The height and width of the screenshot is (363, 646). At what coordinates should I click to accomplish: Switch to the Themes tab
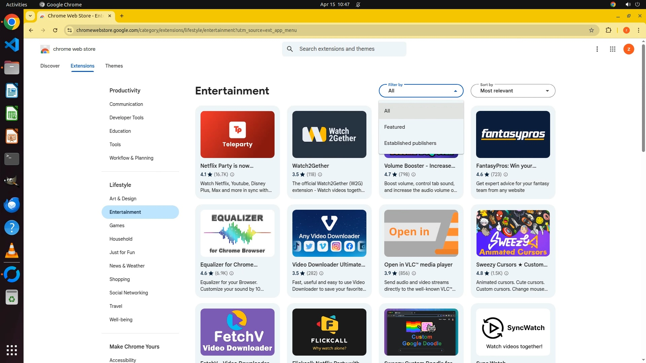pyautogui.click(x=114, y=66)
